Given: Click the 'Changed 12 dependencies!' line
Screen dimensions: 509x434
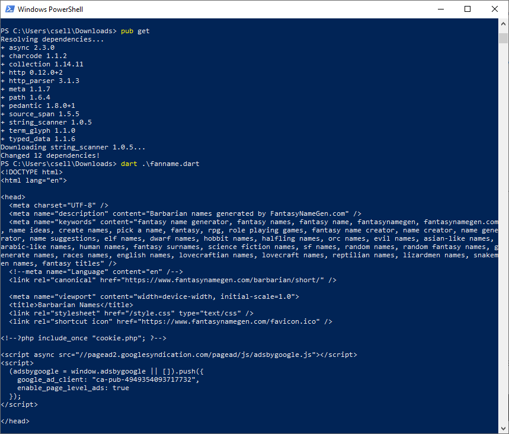Looking at the screenshot, I should [x=50, y=155].
